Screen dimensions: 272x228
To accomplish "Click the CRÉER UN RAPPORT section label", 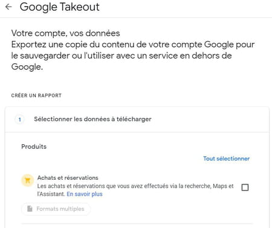I will (x=36, y=95).
